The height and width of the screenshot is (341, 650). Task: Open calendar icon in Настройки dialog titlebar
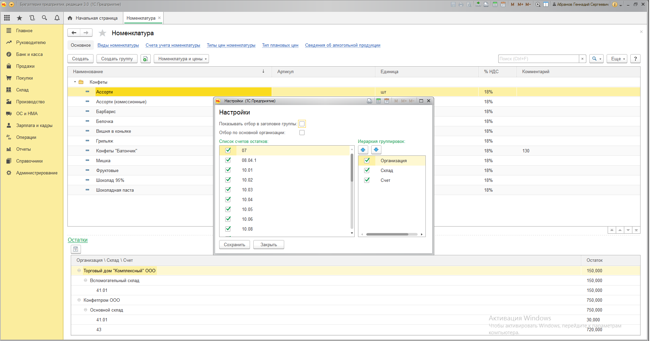tap(386, 101)
